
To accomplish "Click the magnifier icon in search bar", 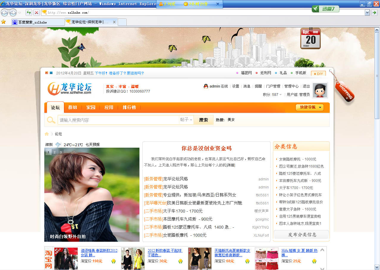I will tap(51, 120).
